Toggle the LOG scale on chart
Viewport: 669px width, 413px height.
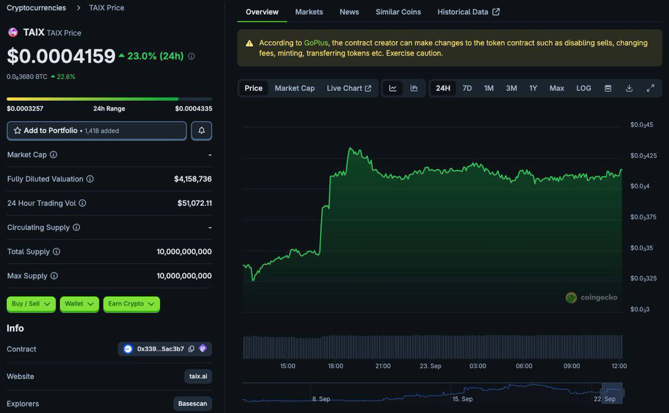coord(584,88)
